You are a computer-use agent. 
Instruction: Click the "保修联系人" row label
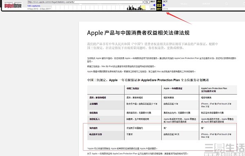click(x=95, y=119)
